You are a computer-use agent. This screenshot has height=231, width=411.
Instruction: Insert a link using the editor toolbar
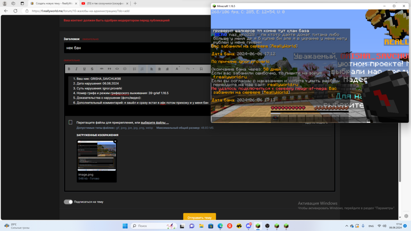(102, 69)
